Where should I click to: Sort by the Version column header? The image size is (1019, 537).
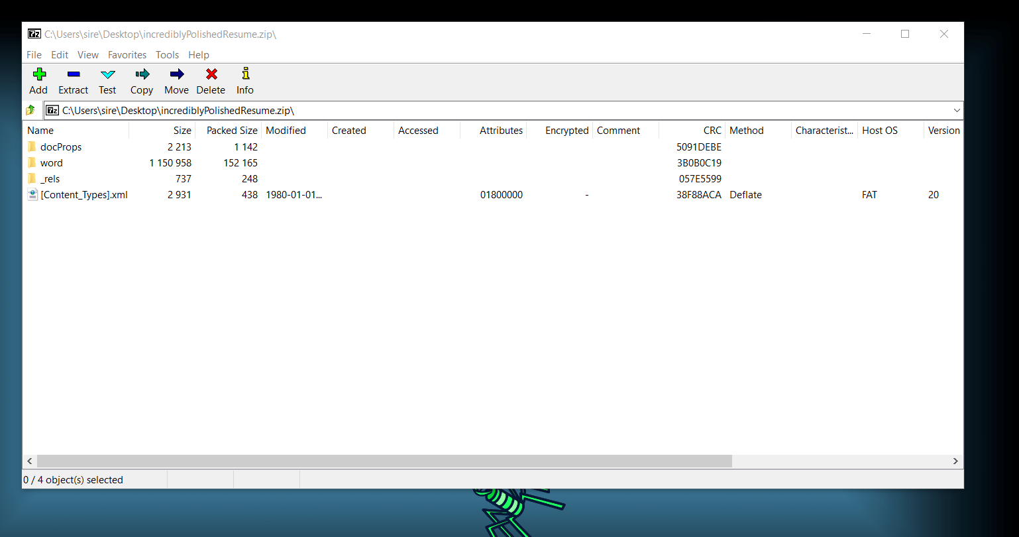coord(943,131)
